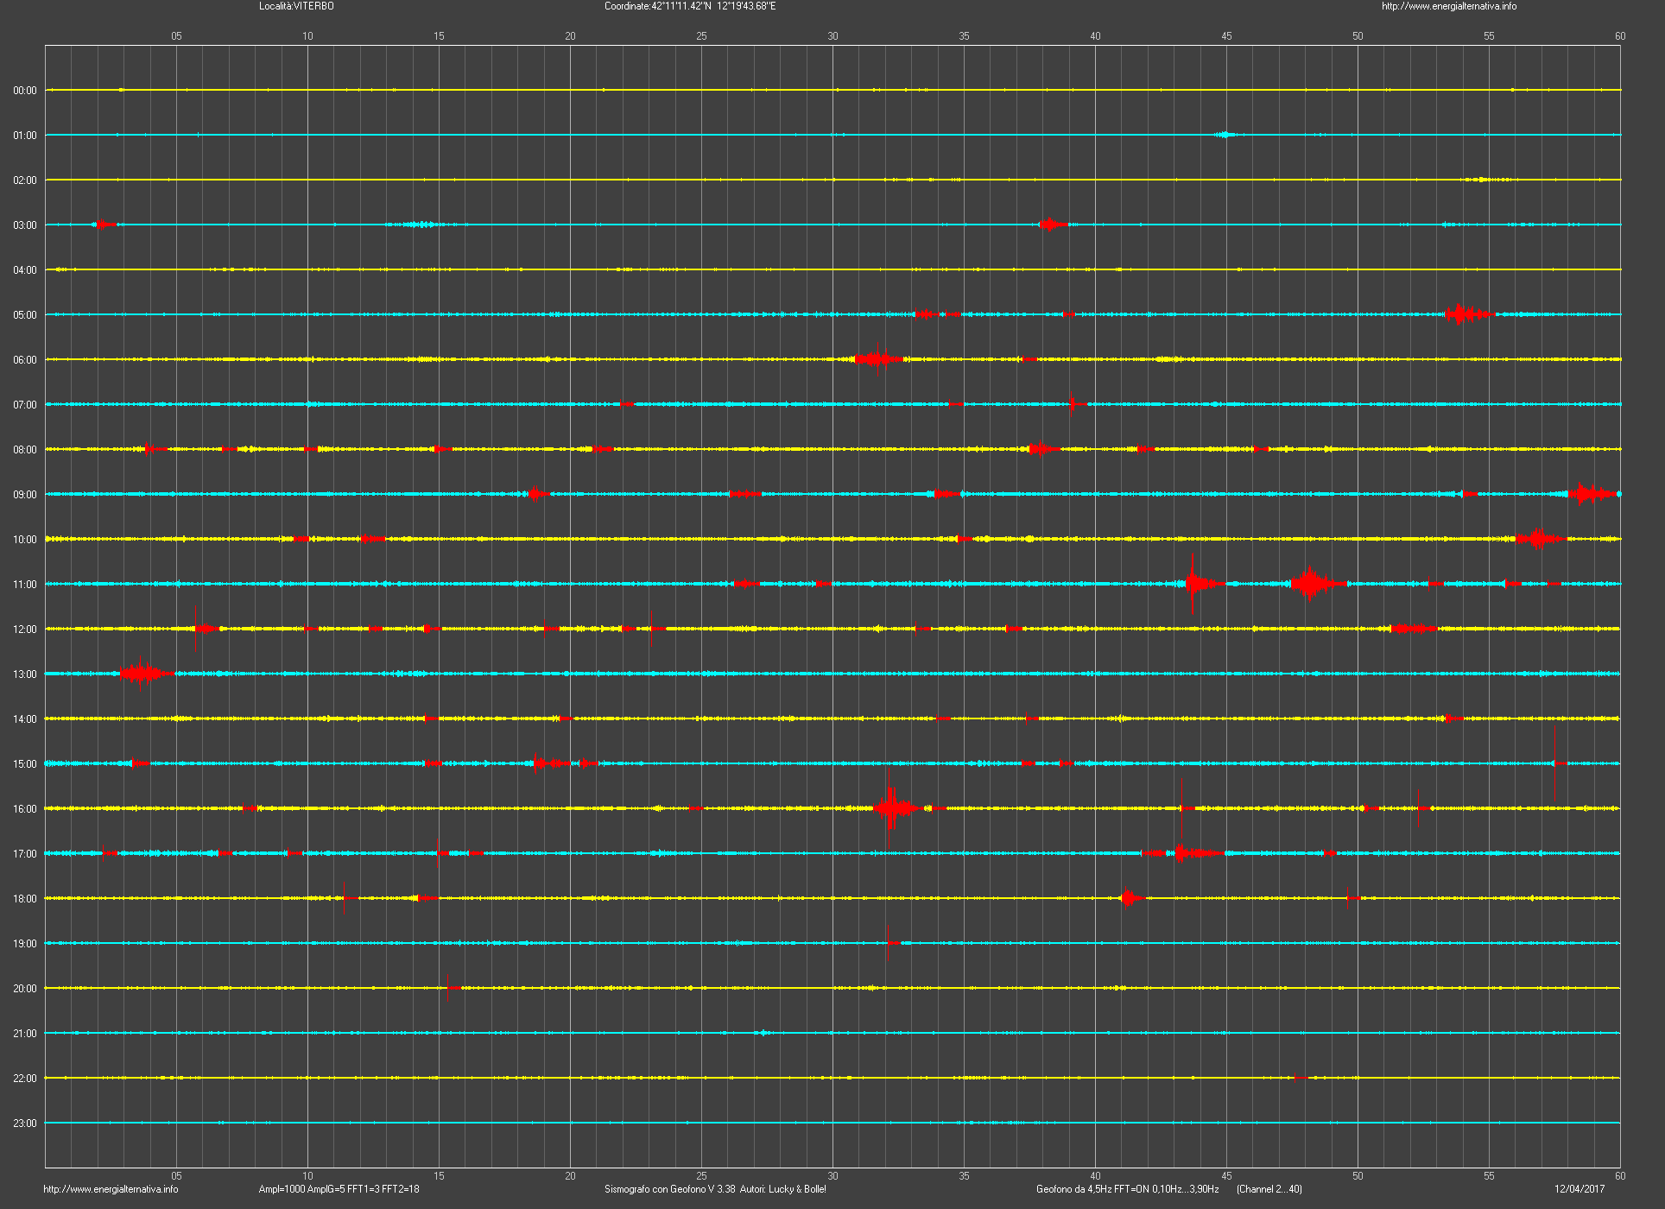Select the 11:00 hour row label
This screenshot has width=1665, height=1209.
pyautogui.click(x=25, y=585)
